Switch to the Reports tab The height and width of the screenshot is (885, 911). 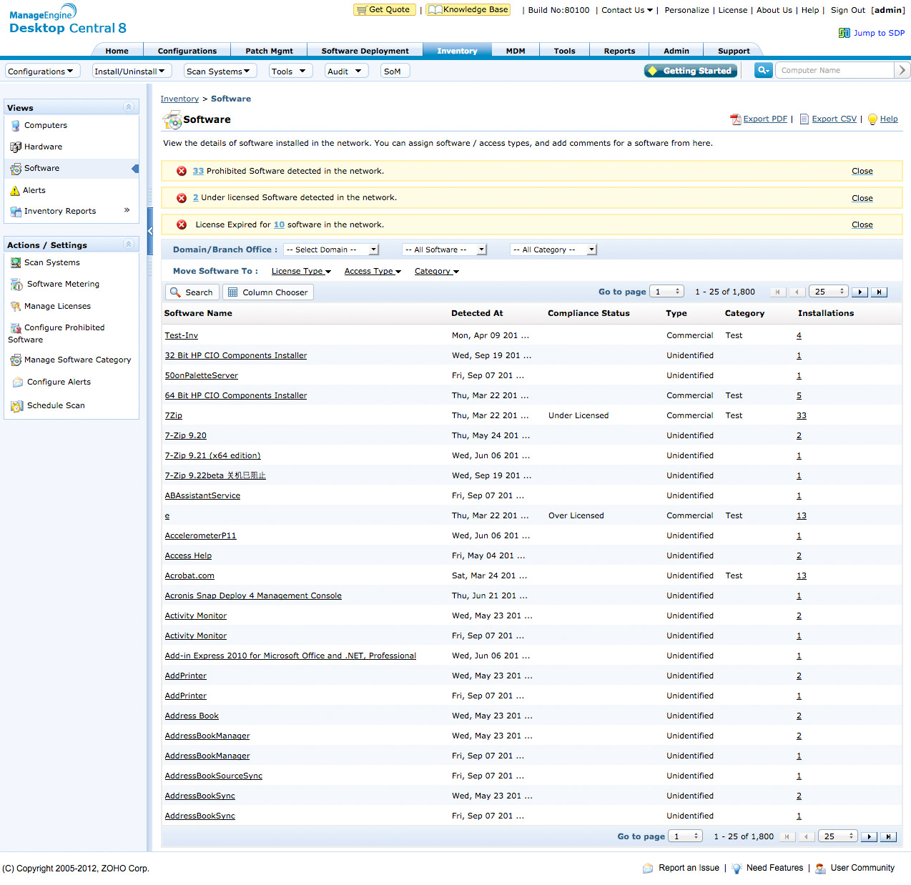(619, 51)
